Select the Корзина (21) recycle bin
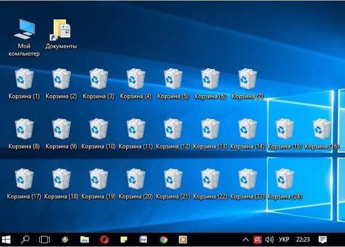Screen dimensions: 345x247 173,184
